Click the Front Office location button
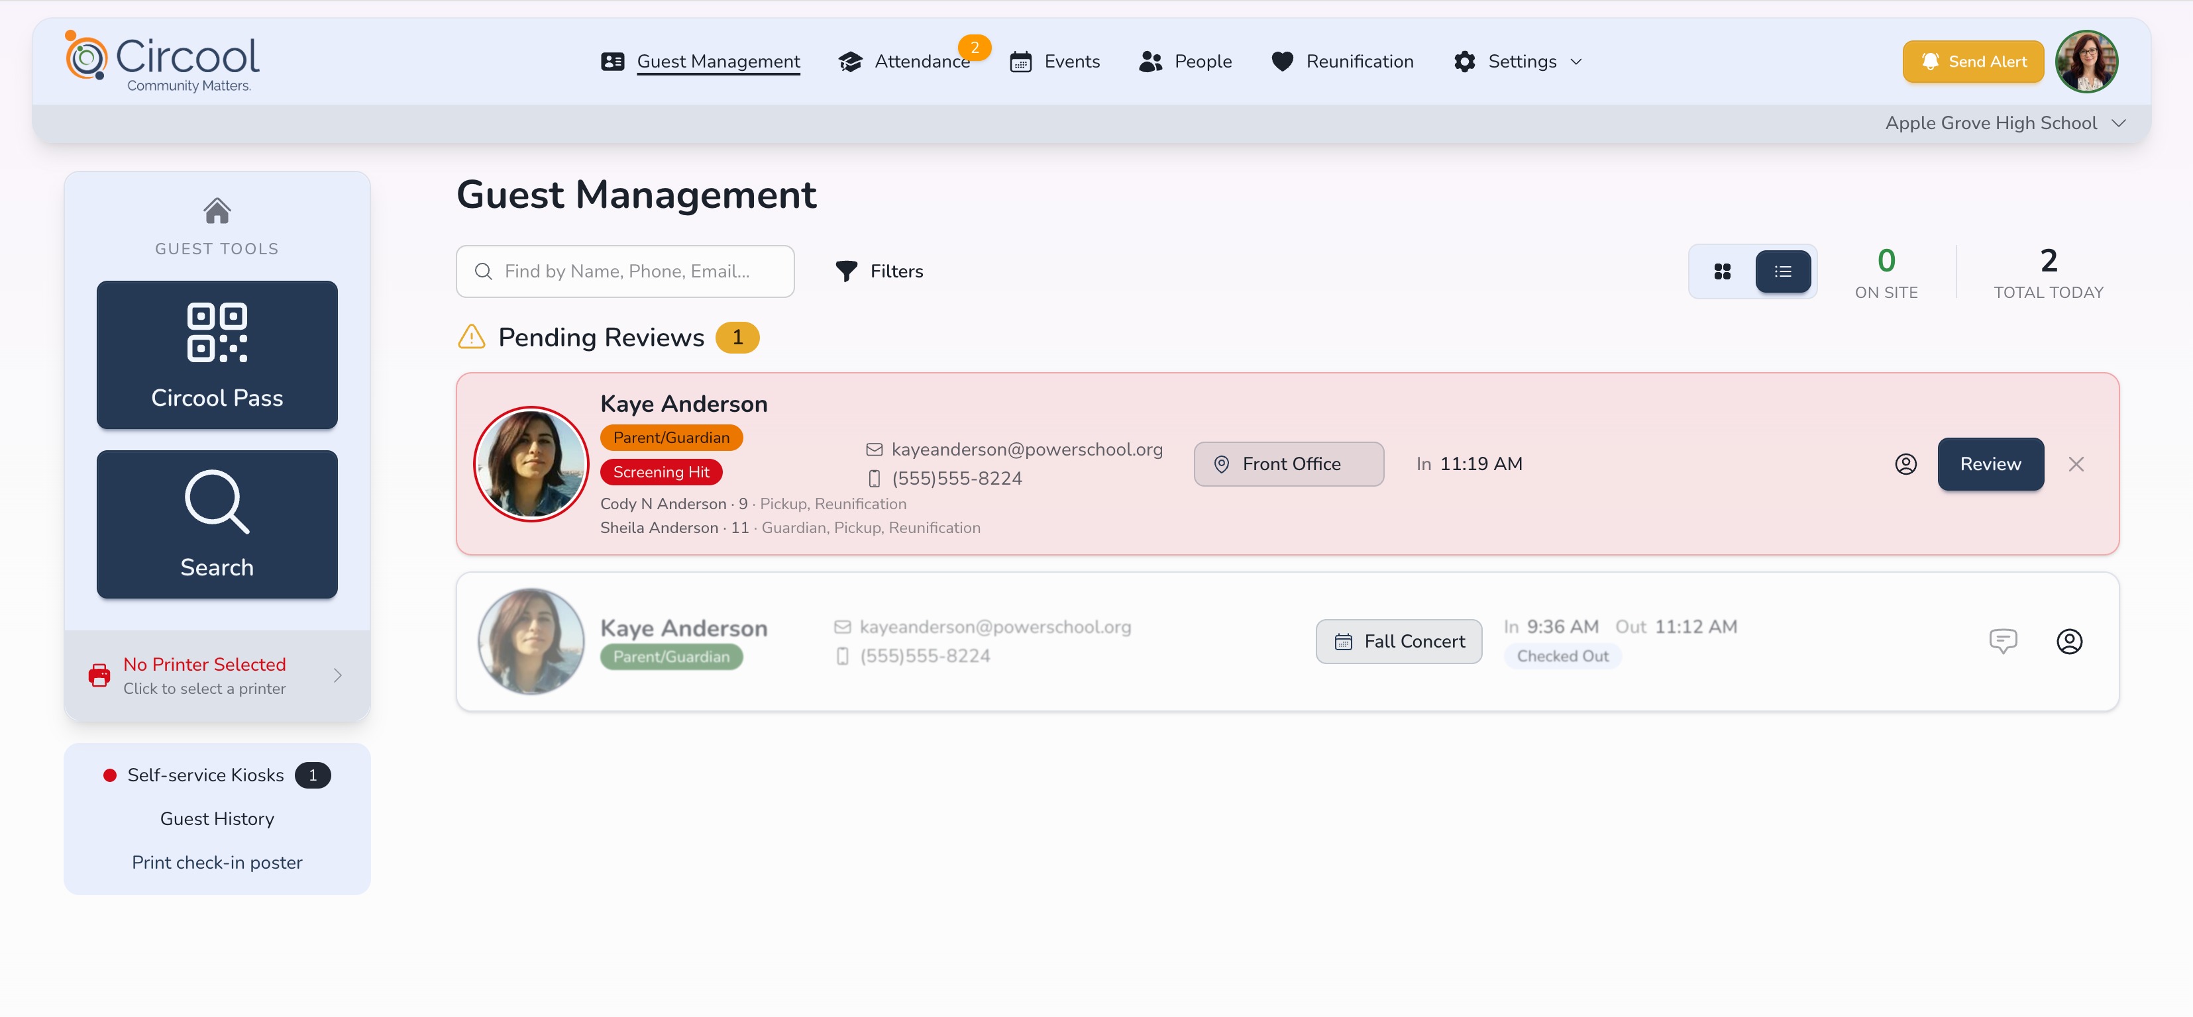Viewport: 2193px width, 1017px height. pos(1288,463)
